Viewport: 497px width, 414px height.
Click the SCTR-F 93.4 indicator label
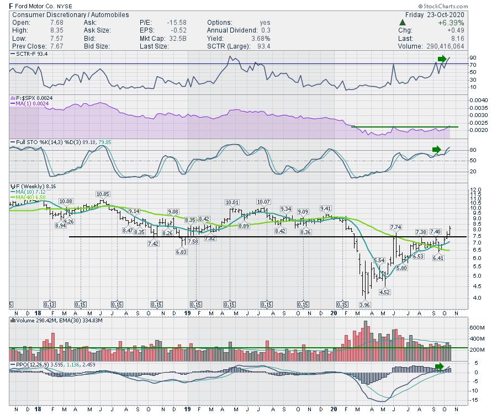click(x=30, y=54)
